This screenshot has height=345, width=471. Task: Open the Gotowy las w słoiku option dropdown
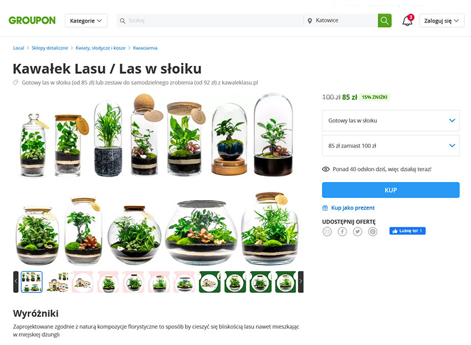[x=391, y=120]
